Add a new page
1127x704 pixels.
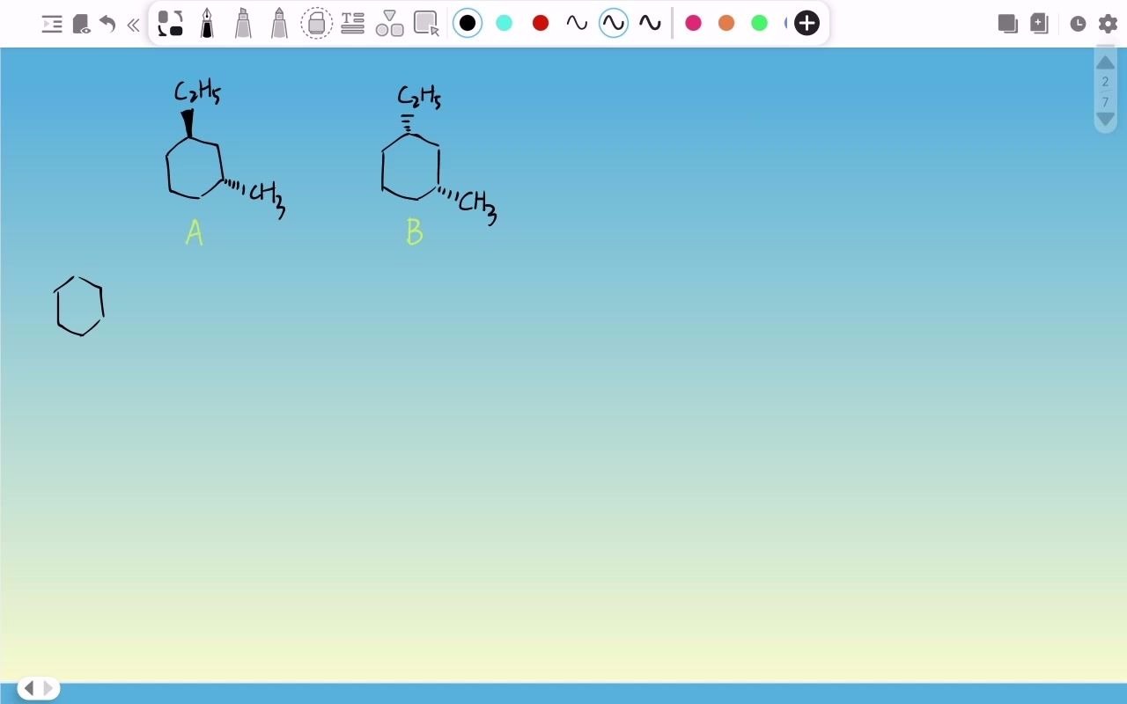1039,24
